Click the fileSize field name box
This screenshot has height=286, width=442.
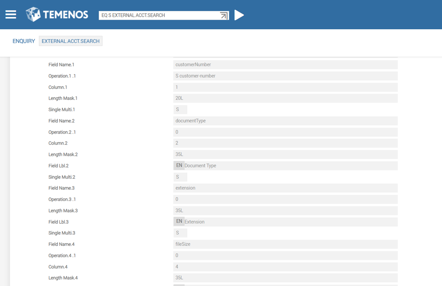(x=285, y=244)
